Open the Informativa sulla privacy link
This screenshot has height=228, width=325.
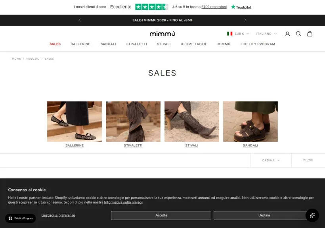click(123, 202)
